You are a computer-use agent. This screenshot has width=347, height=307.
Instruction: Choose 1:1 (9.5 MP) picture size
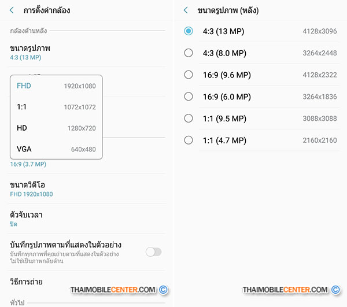(261, 119)
